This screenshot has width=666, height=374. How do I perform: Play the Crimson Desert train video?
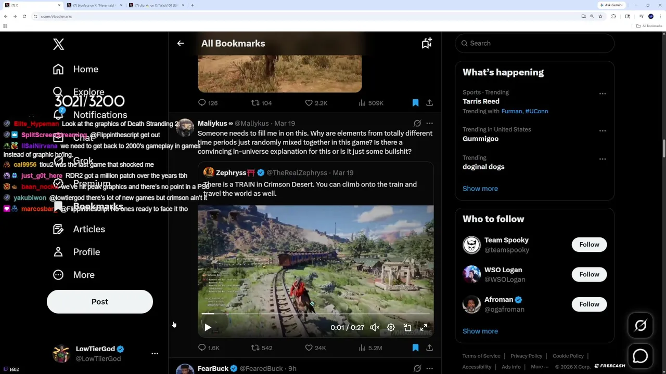(x=208, y=327)
